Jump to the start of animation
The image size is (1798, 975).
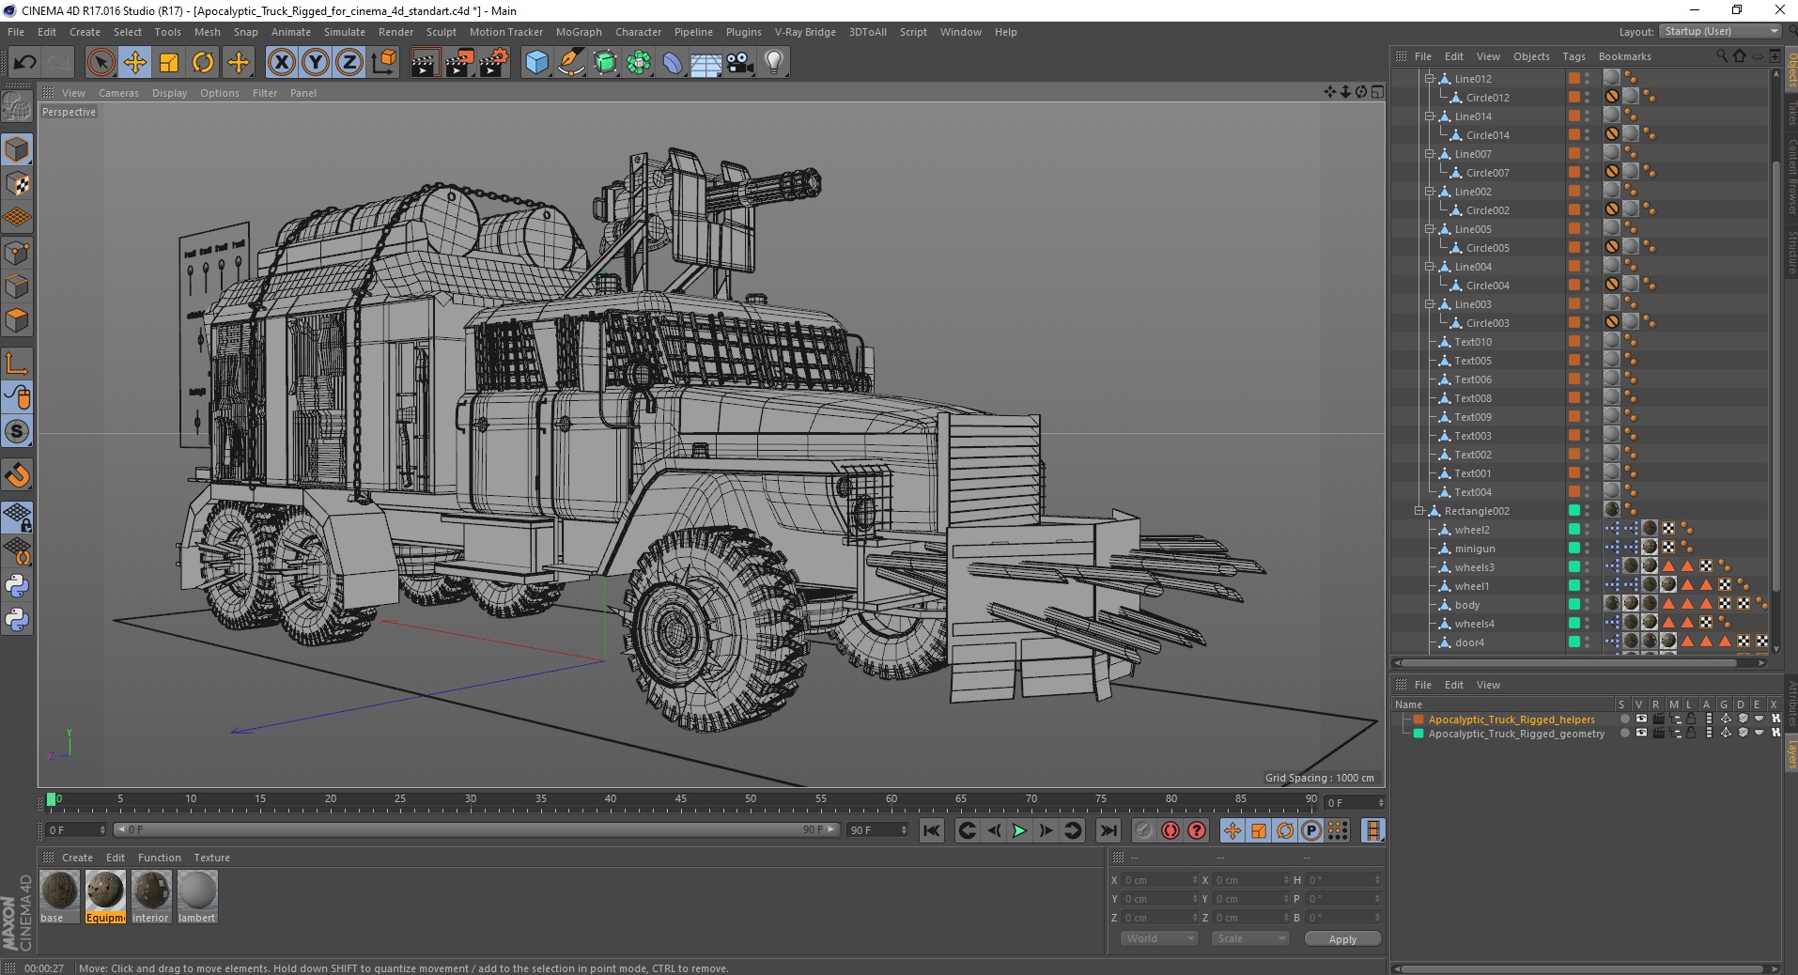[x=931, y=830]
